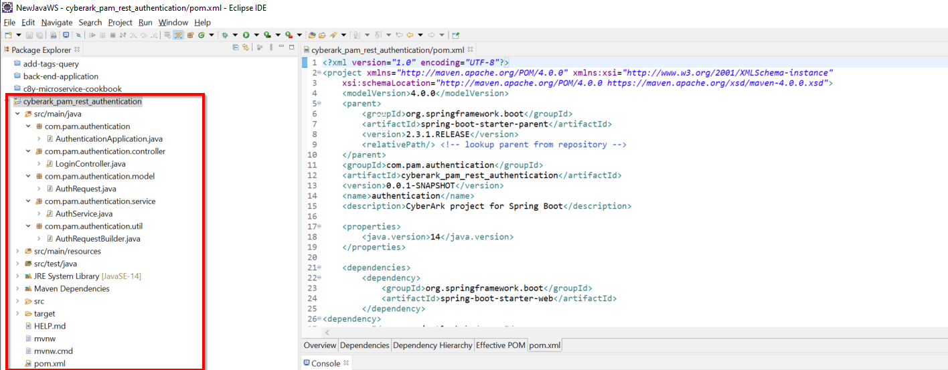Switch to the Effective POM tab

pyautogui.click(x=501, y=345)
